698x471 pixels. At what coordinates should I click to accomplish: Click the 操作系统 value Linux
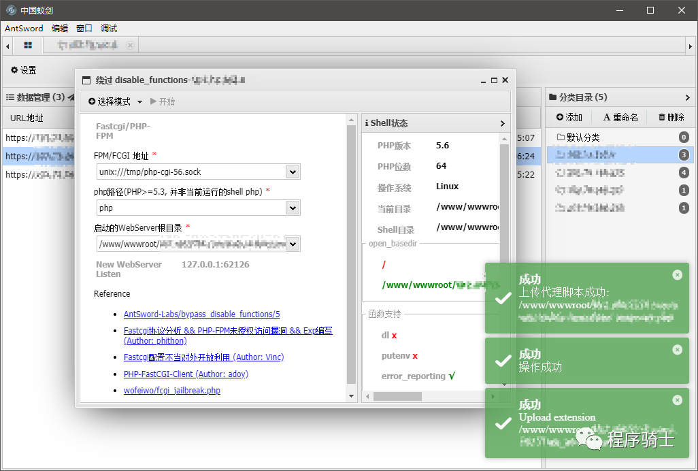(x=448, y=186)
